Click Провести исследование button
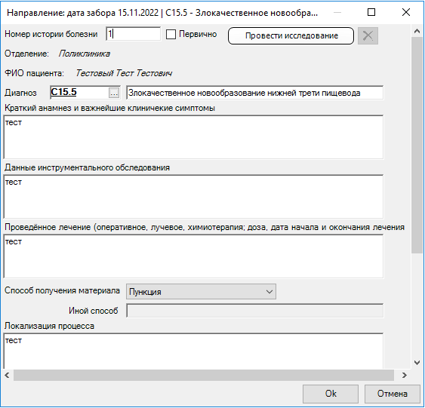 coord(291,35)
